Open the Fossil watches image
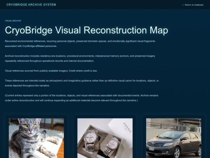The height and width of the screenshot is (158, 210). pos(105,138)
